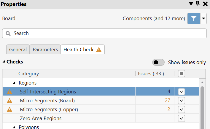The width and height of the screenshot is (210, 129).
Task: Click the Search input field
Action: click(107, 34)
